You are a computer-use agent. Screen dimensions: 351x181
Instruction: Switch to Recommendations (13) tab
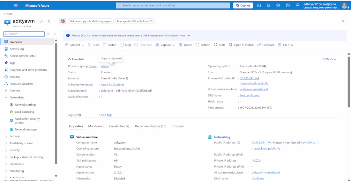click(151, 126)
